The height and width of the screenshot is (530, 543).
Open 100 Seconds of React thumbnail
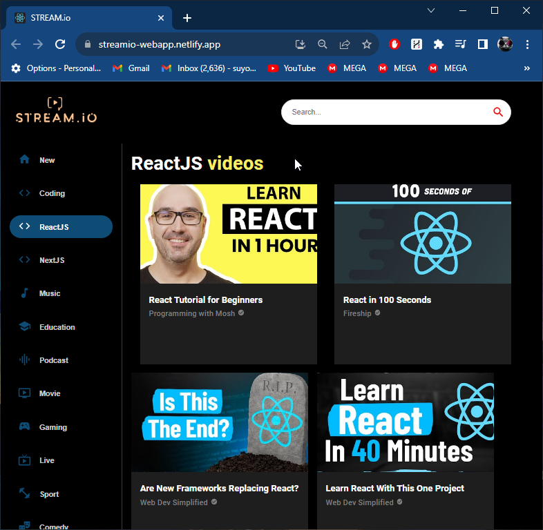pos(423,234)
